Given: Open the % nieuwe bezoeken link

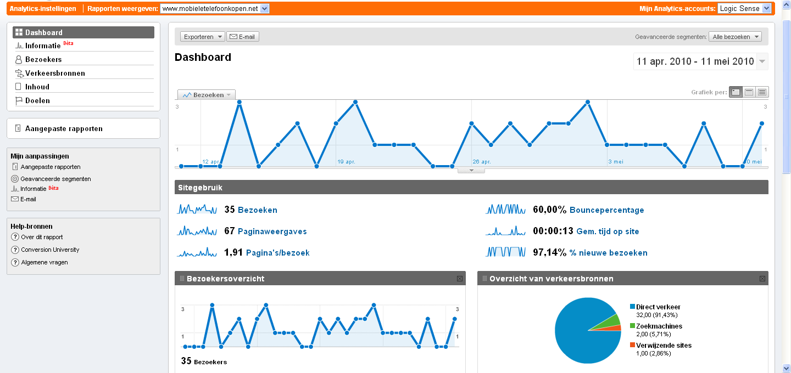Looking at the screenshot, I should coord(609,253).
